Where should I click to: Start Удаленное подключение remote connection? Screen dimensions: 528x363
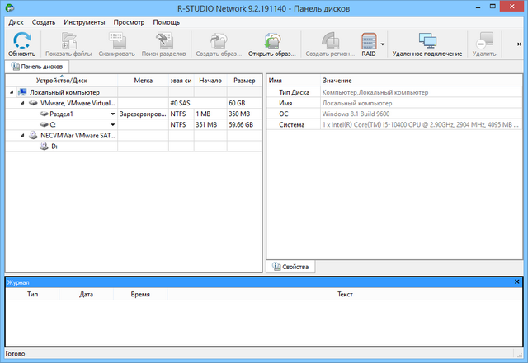pos(427,40)
